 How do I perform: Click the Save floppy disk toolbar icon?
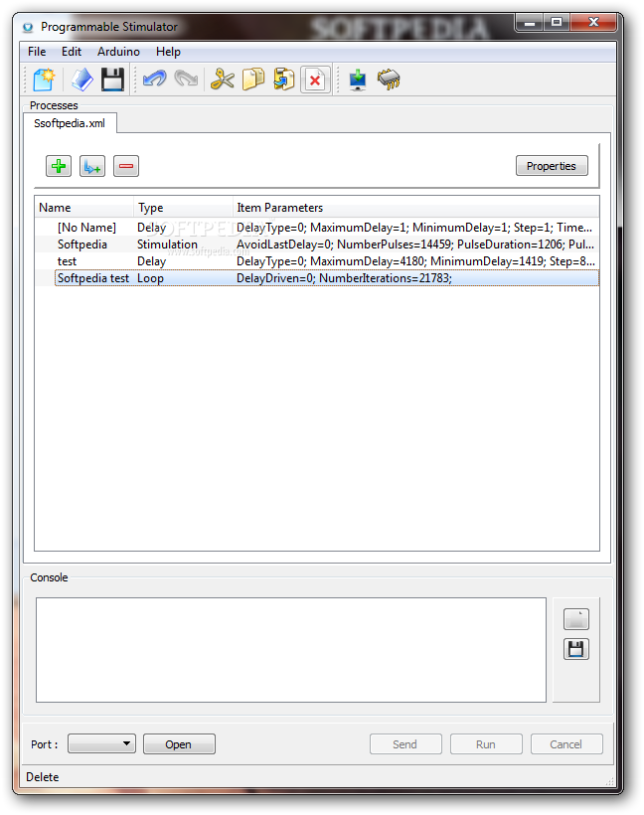pyautogui.click(x=112, y=81)
